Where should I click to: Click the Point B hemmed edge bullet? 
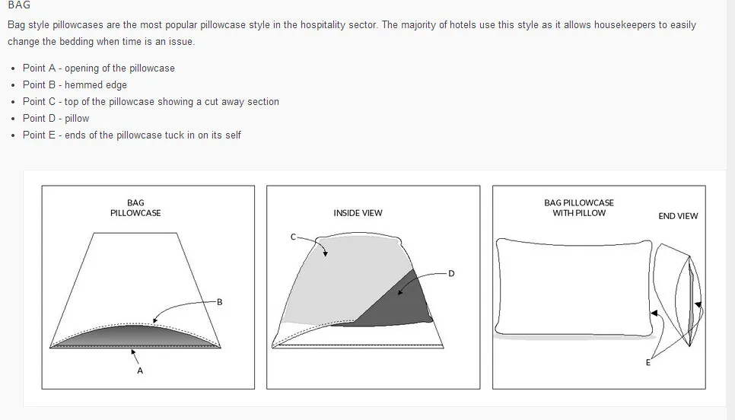75,85
